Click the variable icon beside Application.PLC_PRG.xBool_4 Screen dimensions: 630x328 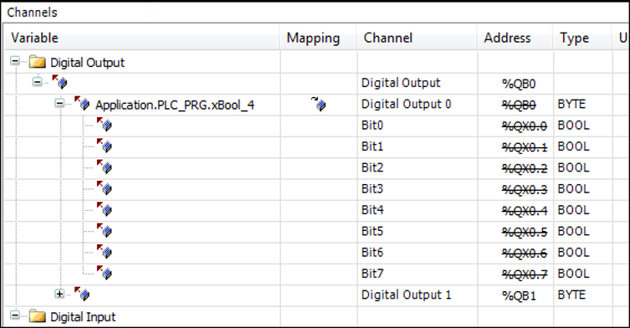82,103
